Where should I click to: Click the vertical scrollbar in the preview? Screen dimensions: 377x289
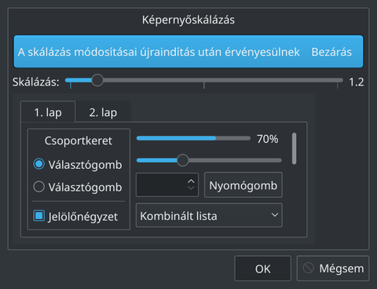click(295, 148)
